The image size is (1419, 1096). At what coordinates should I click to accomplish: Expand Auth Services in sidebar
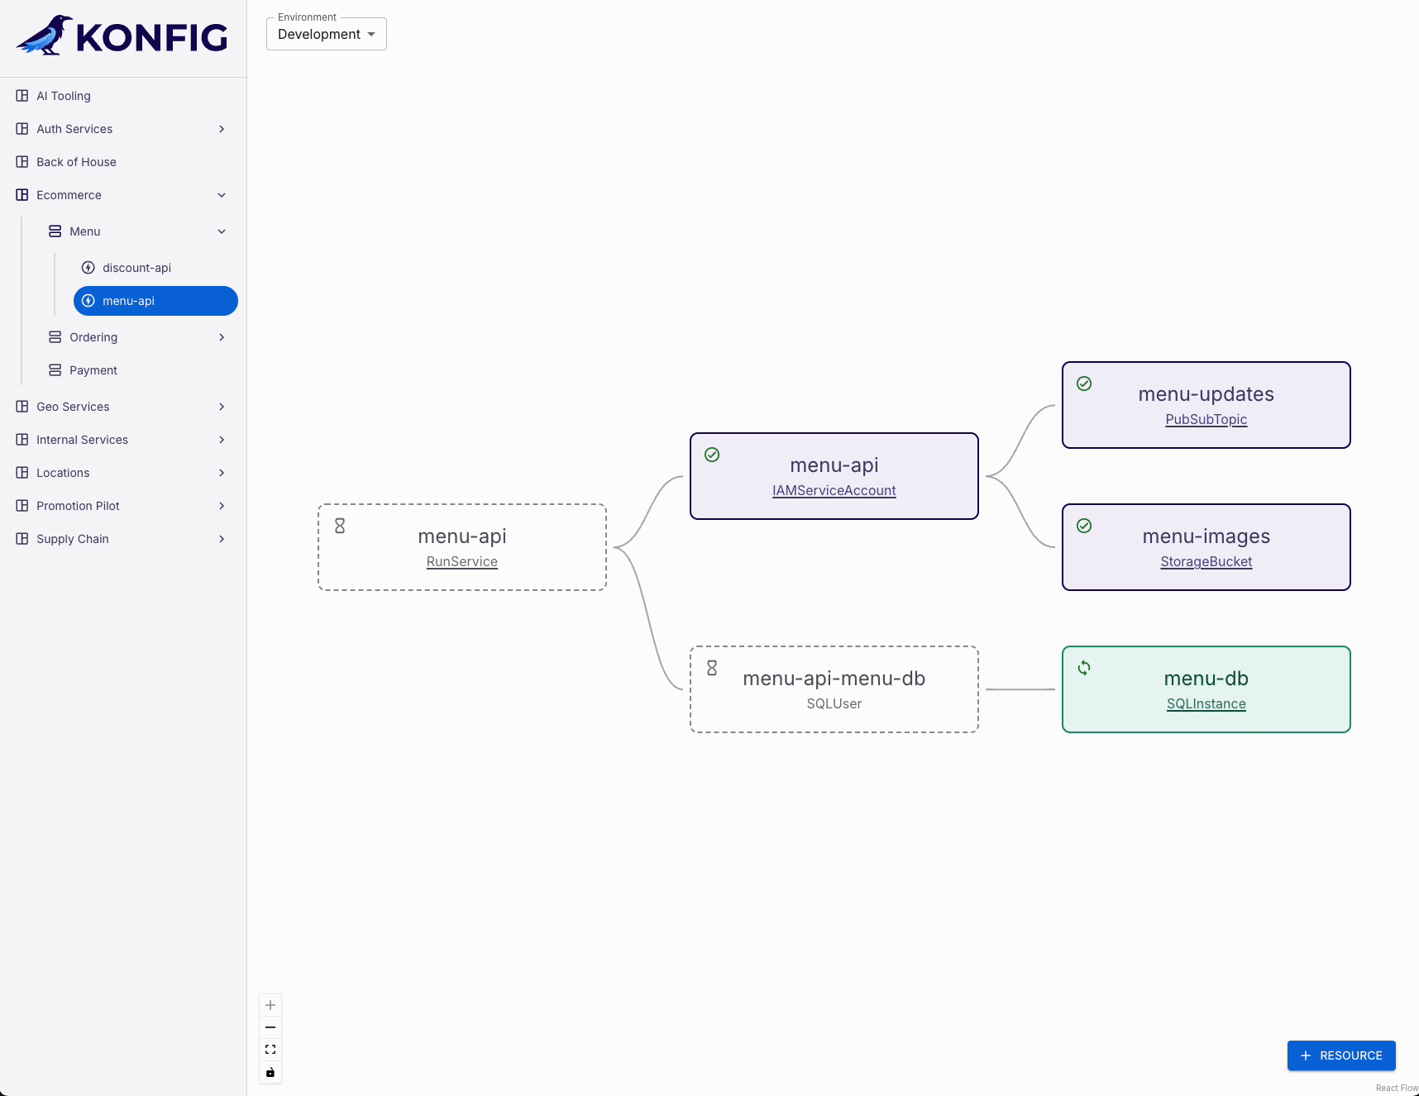[222, 129]
